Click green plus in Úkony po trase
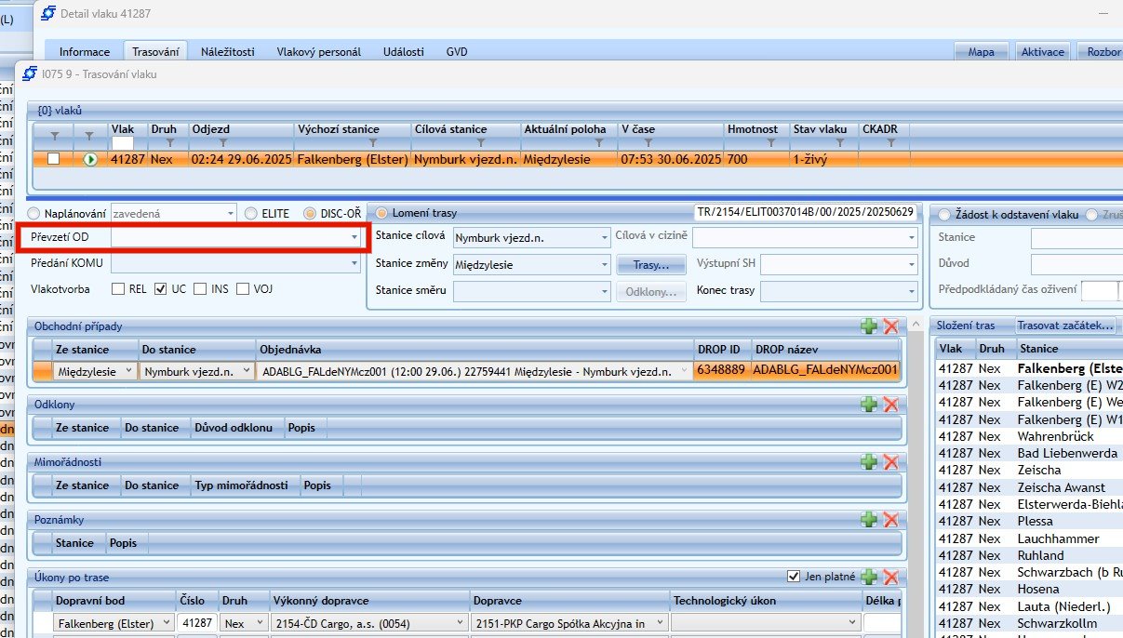 869,577
